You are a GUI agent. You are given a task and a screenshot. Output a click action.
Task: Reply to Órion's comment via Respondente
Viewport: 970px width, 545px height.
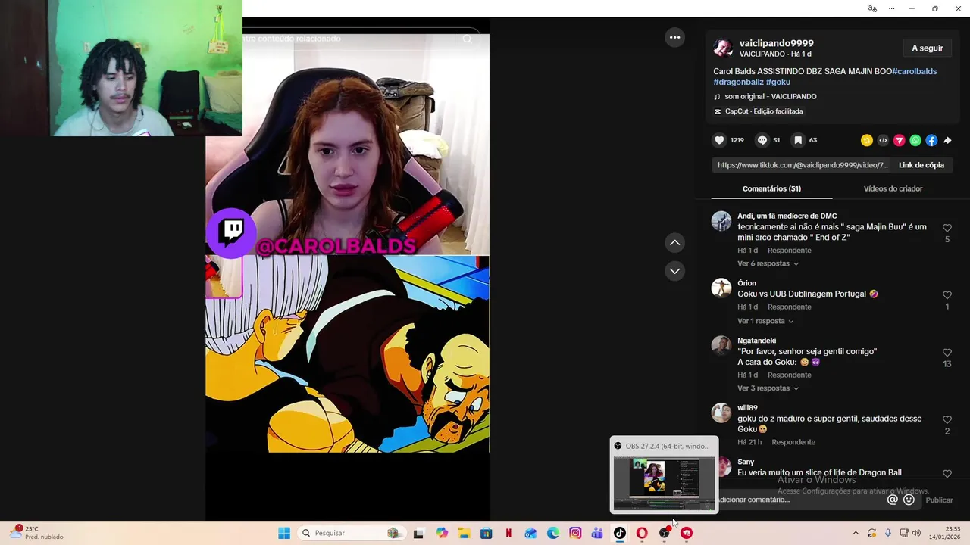789,307
